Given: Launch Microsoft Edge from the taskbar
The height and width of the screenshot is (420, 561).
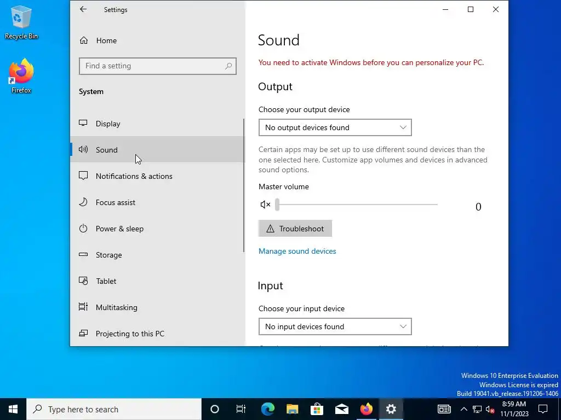Looking at the screenshot, I should [x=267, y=409].
